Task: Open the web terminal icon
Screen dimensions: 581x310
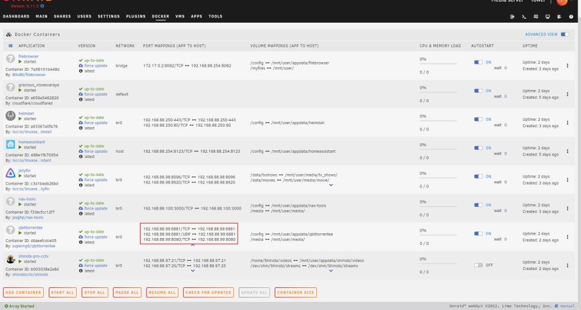Action: tap(524, 17)
